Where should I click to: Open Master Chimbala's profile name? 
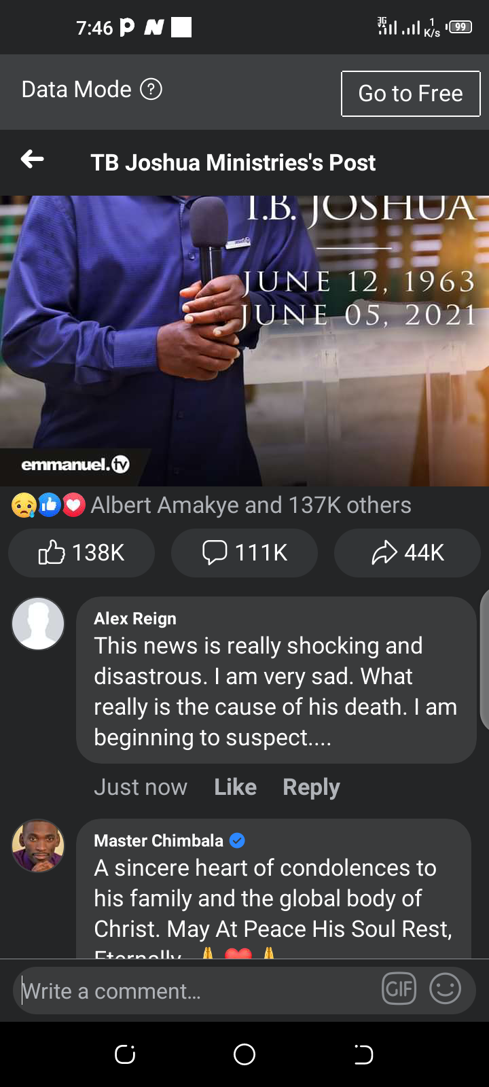(x=158, y=840)
